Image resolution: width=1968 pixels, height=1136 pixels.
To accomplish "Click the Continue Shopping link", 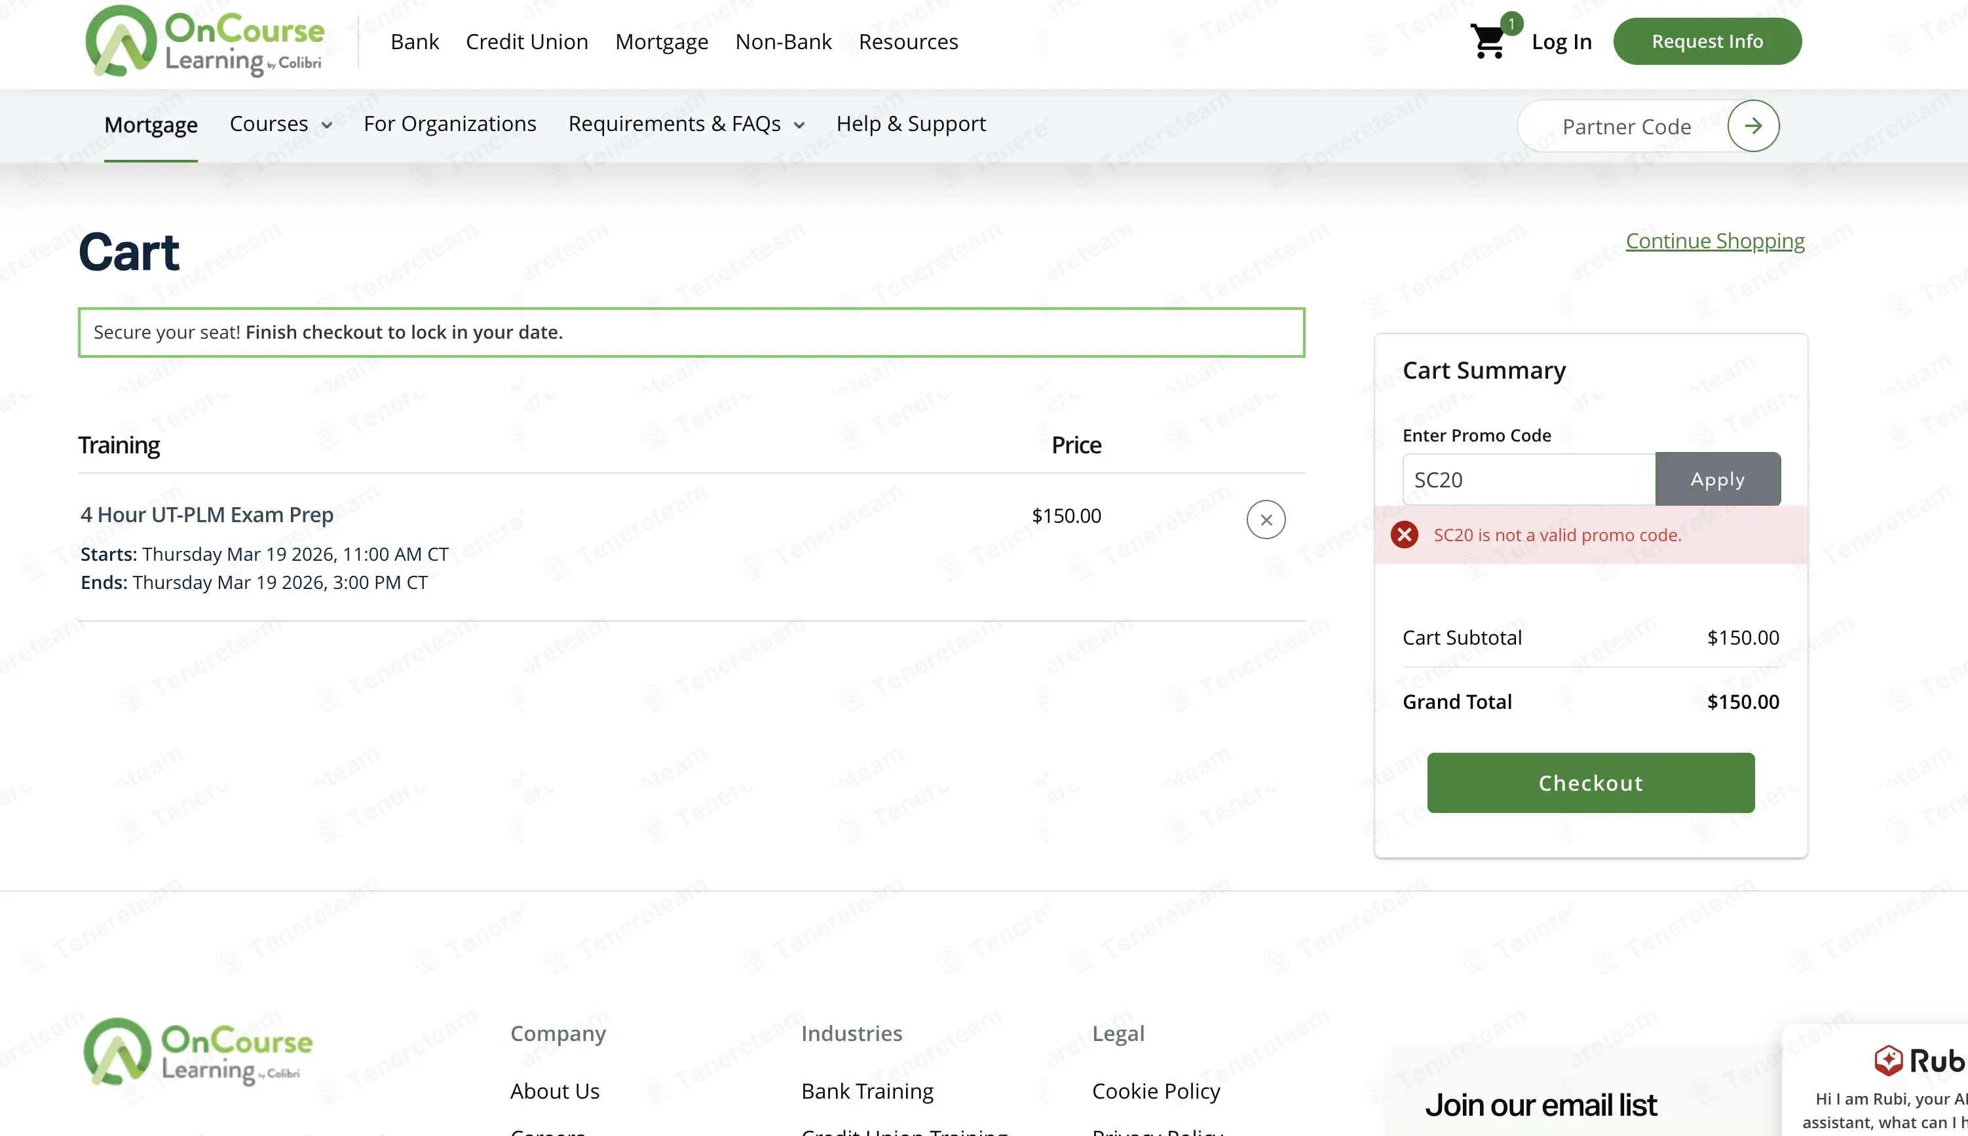I will click(x=1714, y=241).
